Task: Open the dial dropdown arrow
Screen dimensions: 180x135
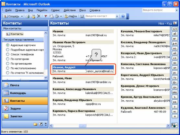Action: (x=61, y=16)
